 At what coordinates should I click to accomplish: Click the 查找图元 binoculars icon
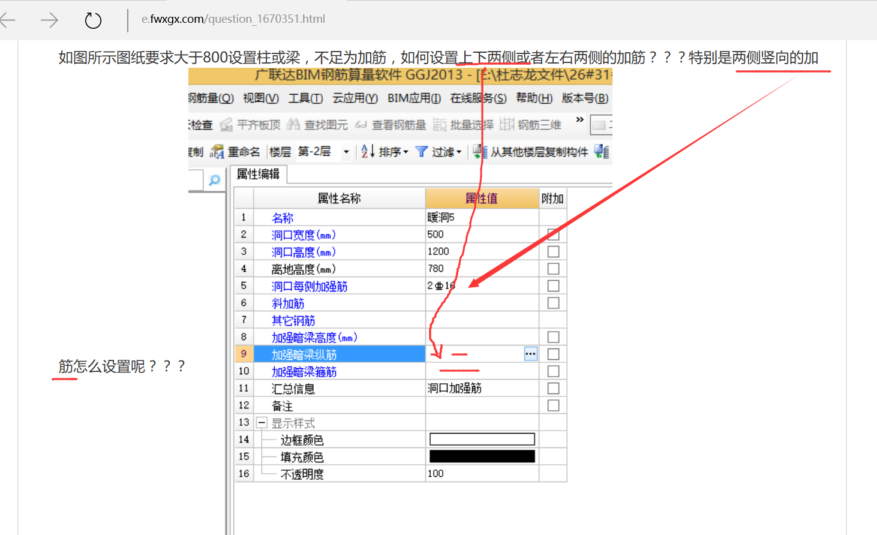(x=293, y=124)
